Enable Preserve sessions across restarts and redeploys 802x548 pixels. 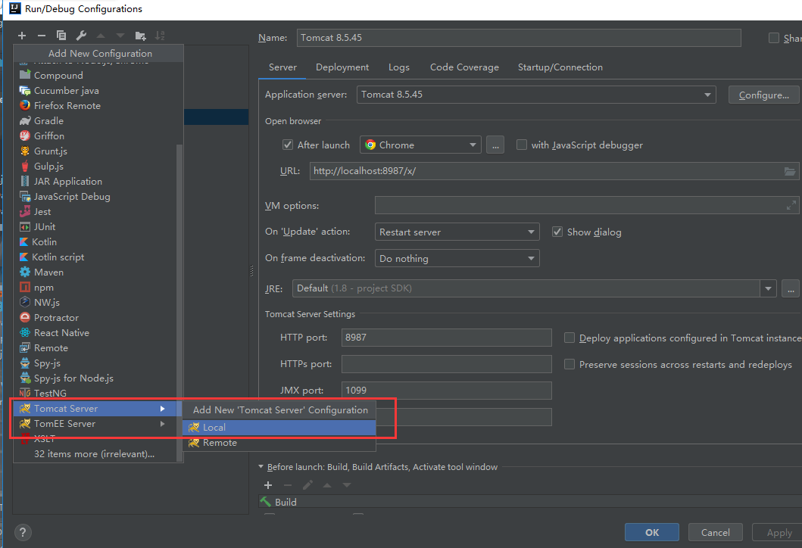click(x=570, y=364)
